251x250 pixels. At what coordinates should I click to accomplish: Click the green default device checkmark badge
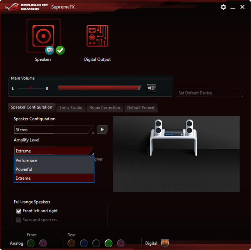click(60, 50)
